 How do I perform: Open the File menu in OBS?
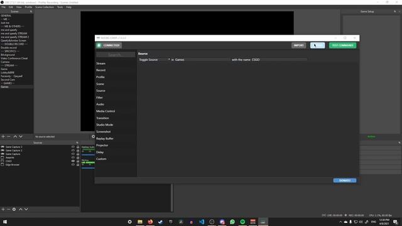coord(3,7)
